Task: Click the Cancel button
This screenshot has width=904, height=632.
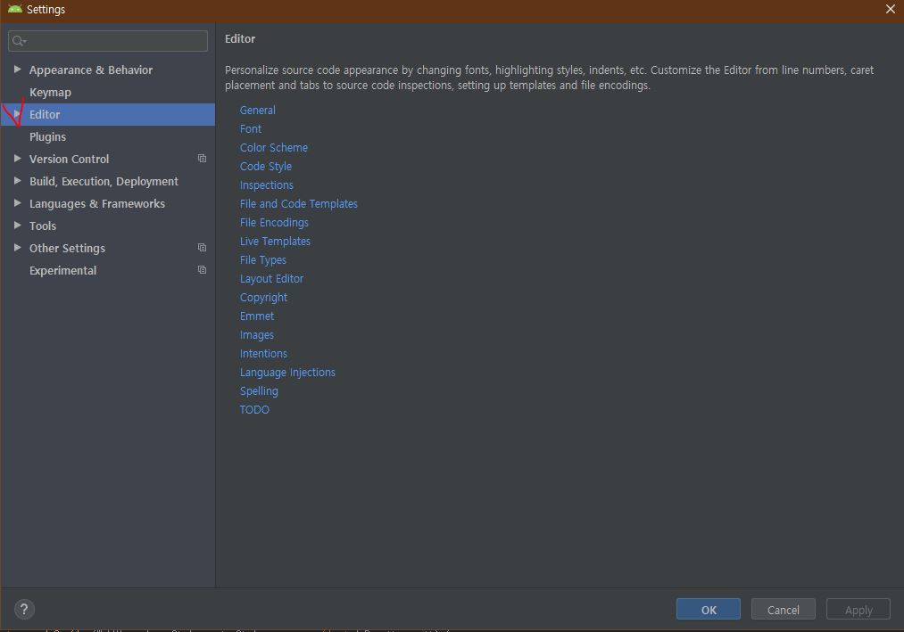Action: click(x=783, y=610)
